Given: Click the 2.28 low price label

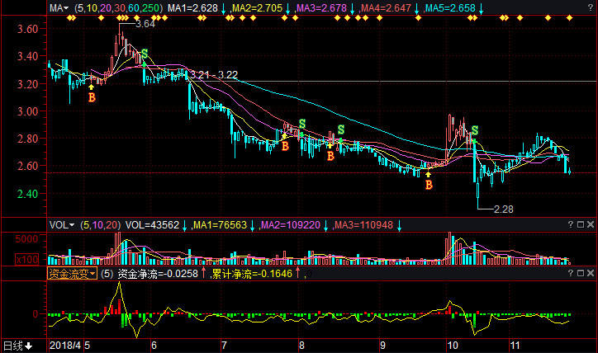Looking at the screenshot, I should point(503,209).
